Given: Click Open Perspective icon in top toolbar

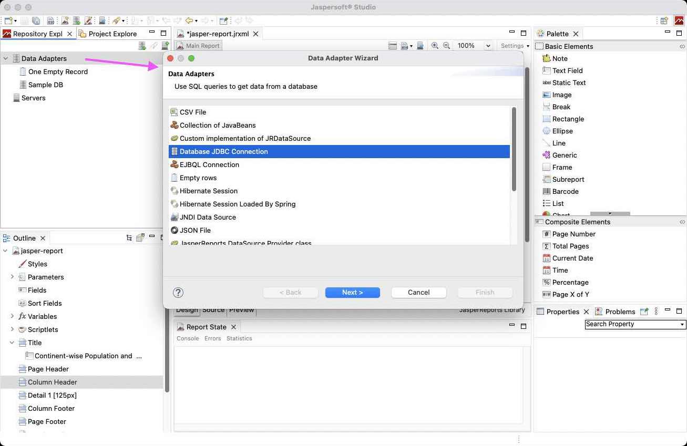Looking at the screenshot, I should pyautogui.click(x=664, y=20).
